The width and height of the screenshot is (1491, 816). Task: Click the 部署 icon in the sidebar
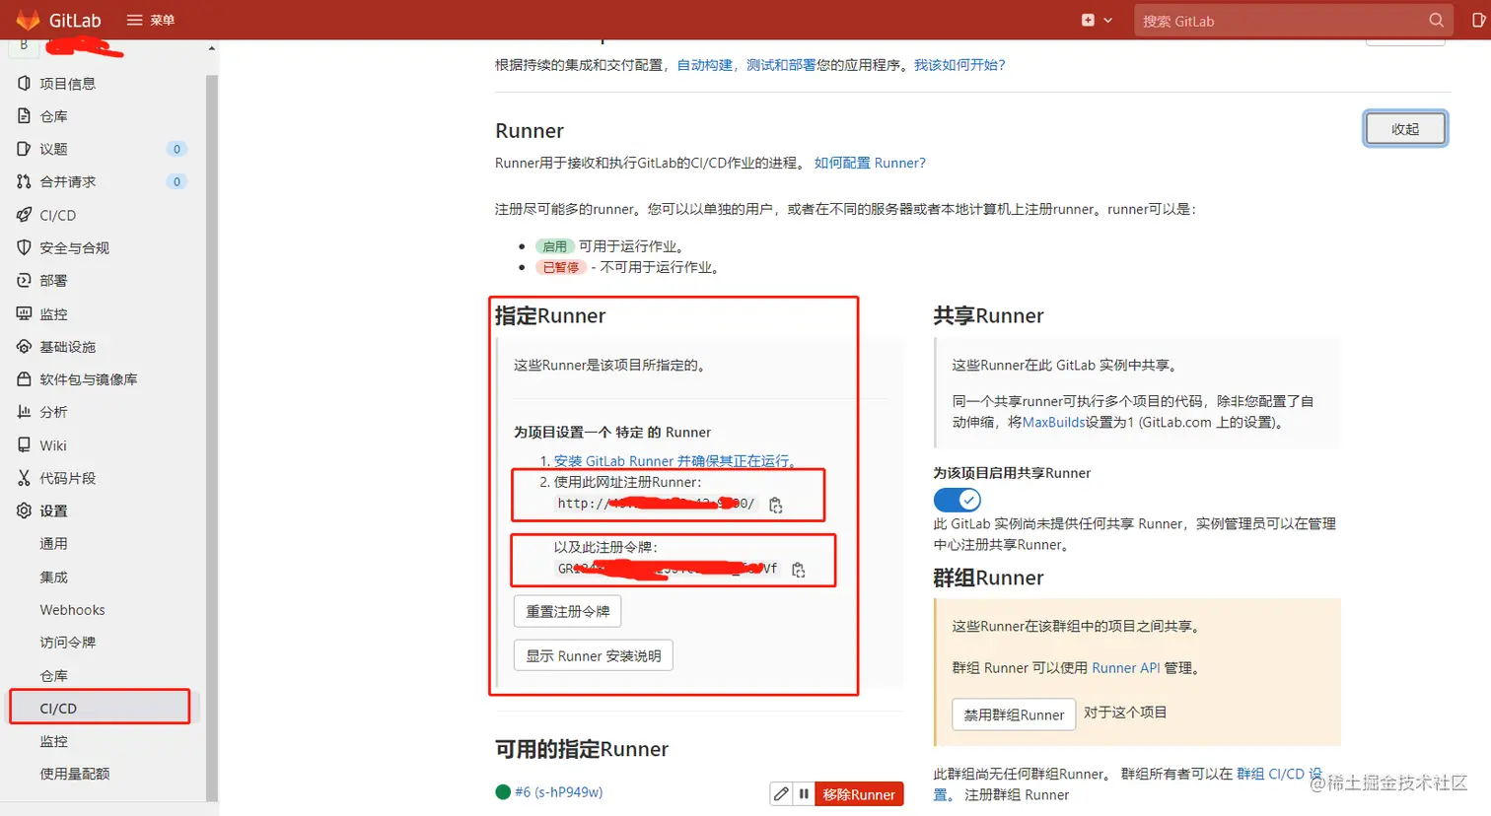pos(25,281)
